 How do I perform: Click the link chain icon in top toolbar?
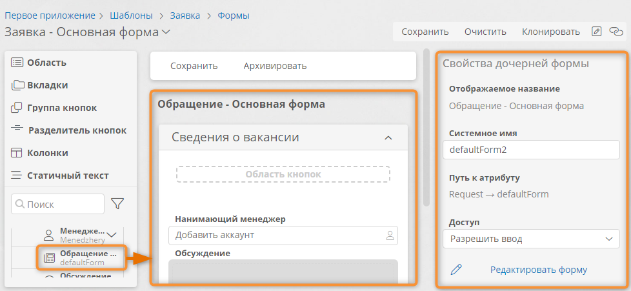point(616,32)
